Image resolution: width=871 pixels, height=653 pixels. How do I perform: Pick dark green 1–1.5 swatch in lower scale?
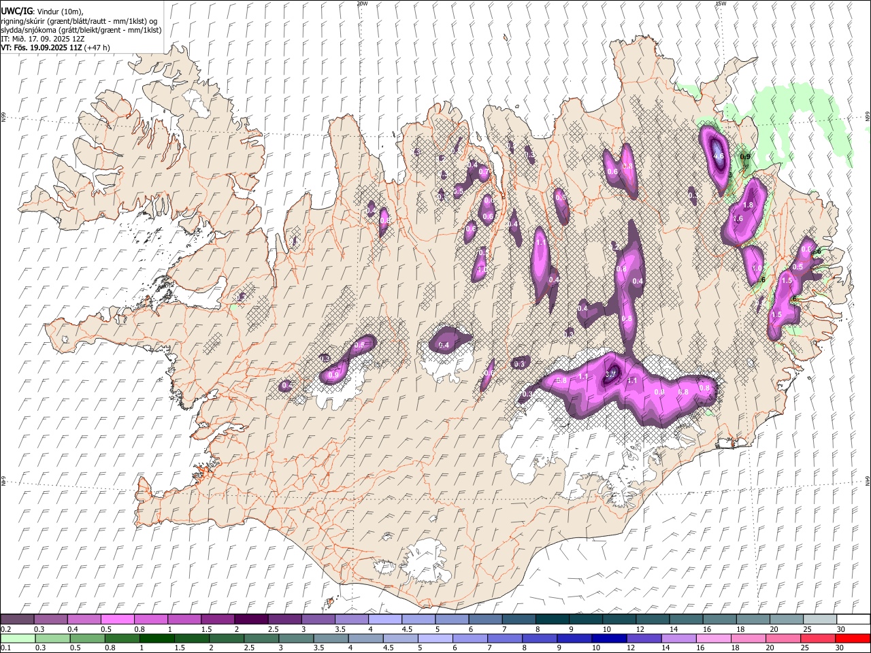click(x=157, y=639)
